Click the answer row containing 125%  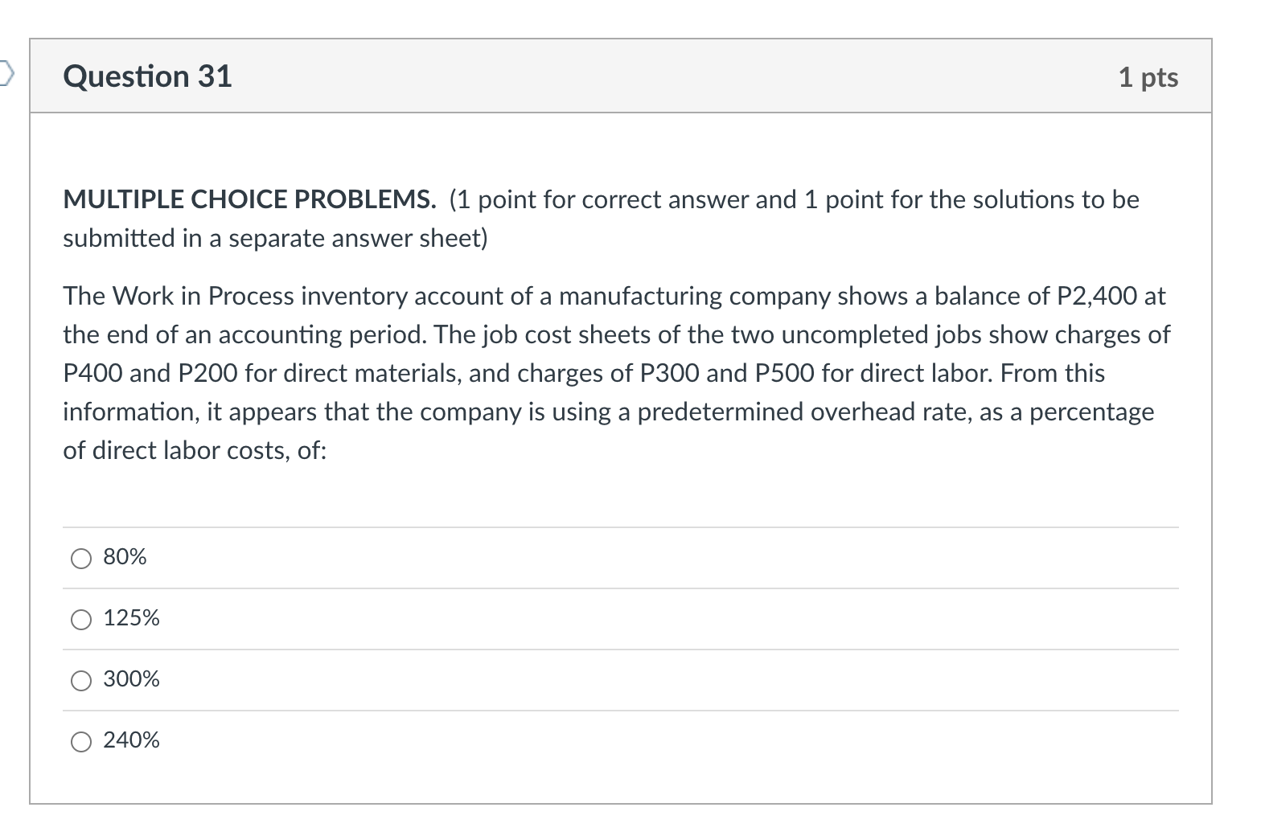point(563,618)
